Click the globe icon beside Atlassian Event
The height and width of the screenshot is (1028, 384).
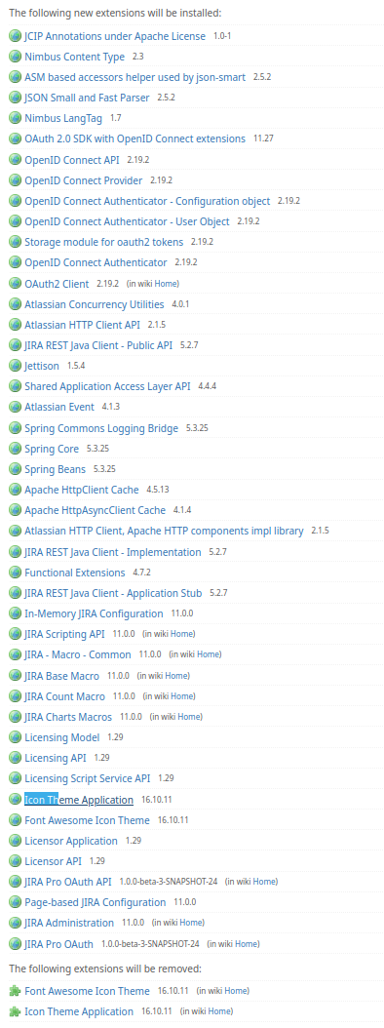15,408
